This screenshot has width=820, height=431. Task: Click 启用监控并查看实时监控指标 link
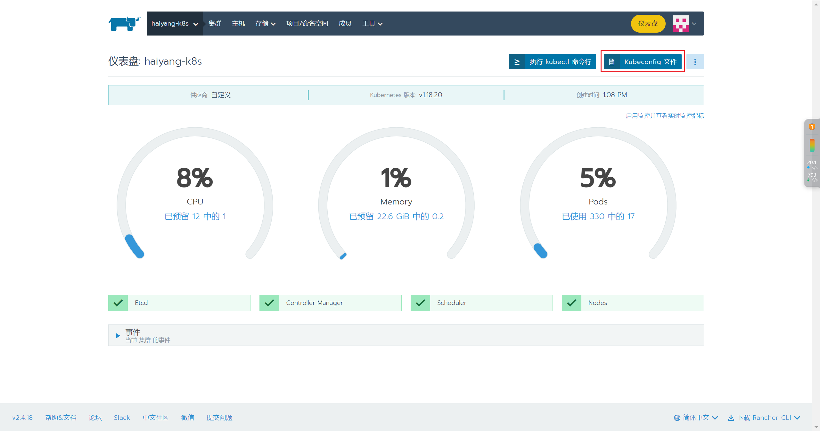pos(665,116)
